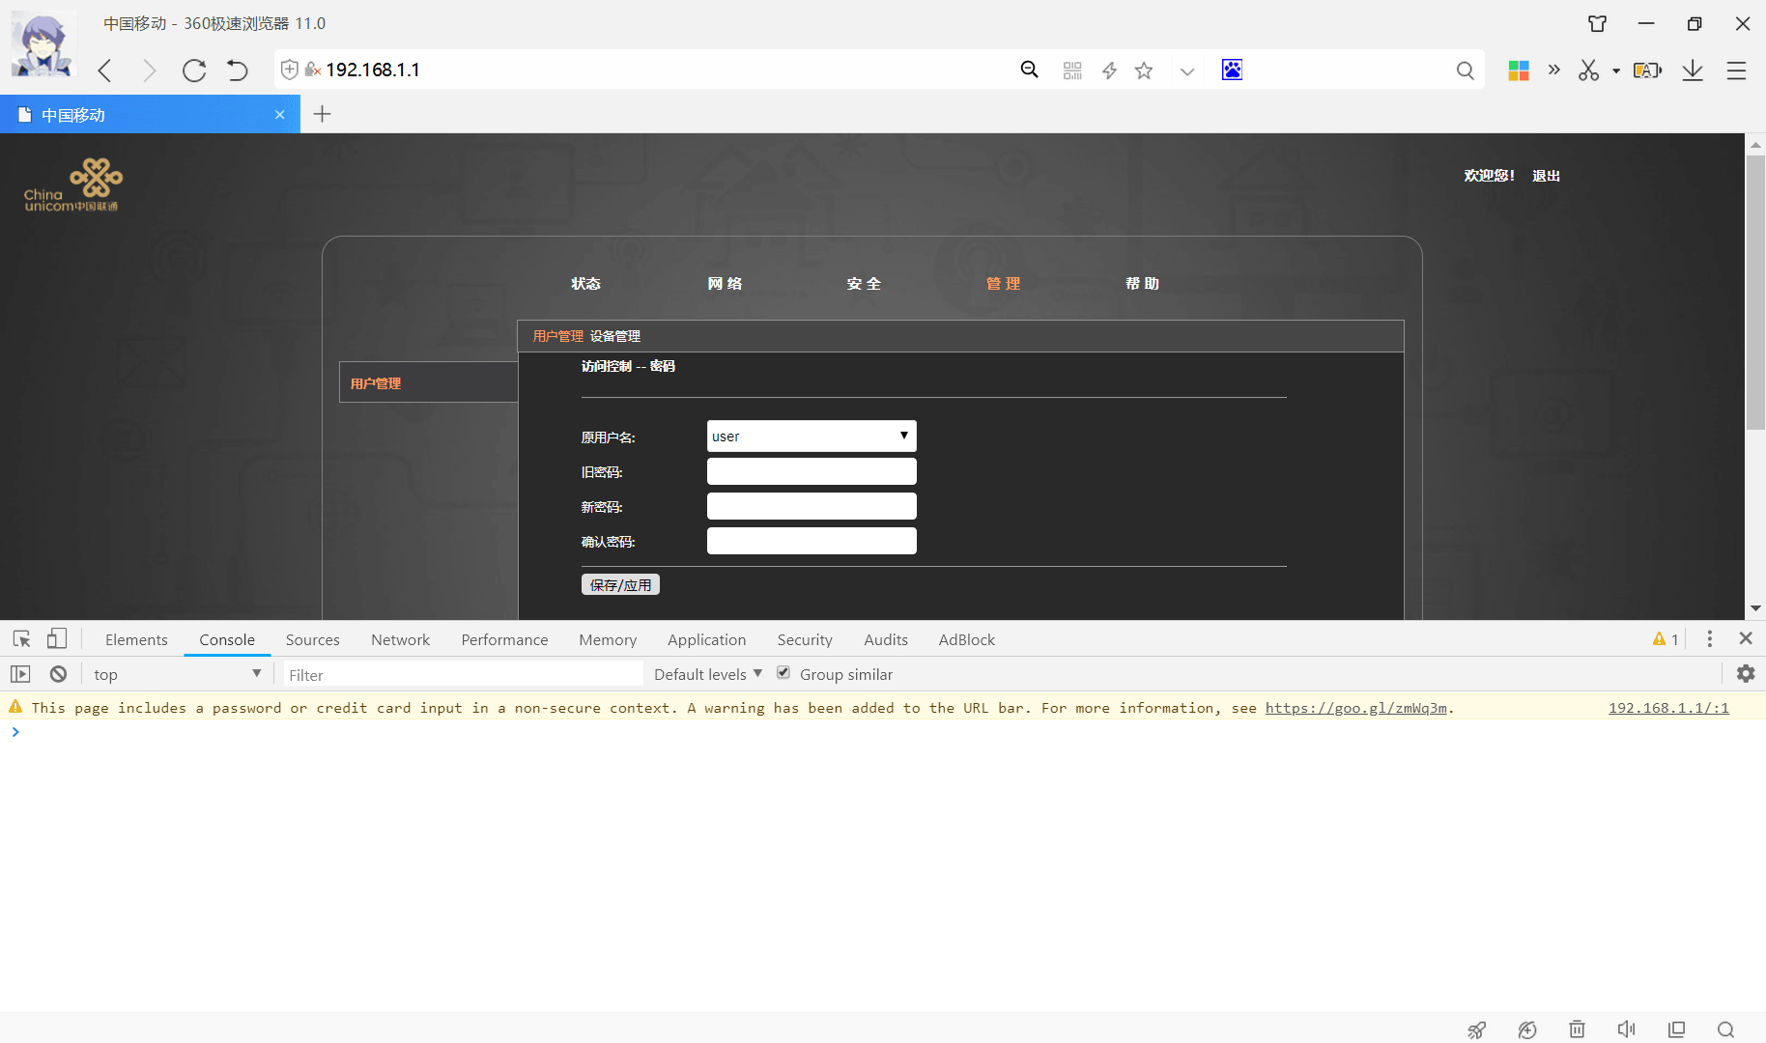Expand the top context selector dropdown
This screenshot has height=1043, width=1766.
click(x=177, y=674)
